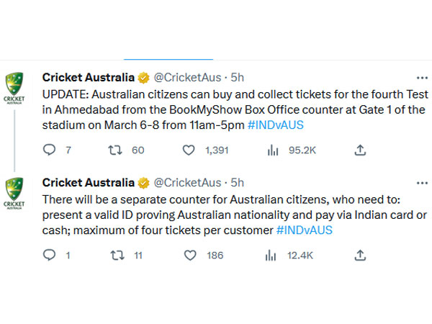
Task: Click #INDvAUS hashtag in second tweet
Action: [x=305, y=230]
